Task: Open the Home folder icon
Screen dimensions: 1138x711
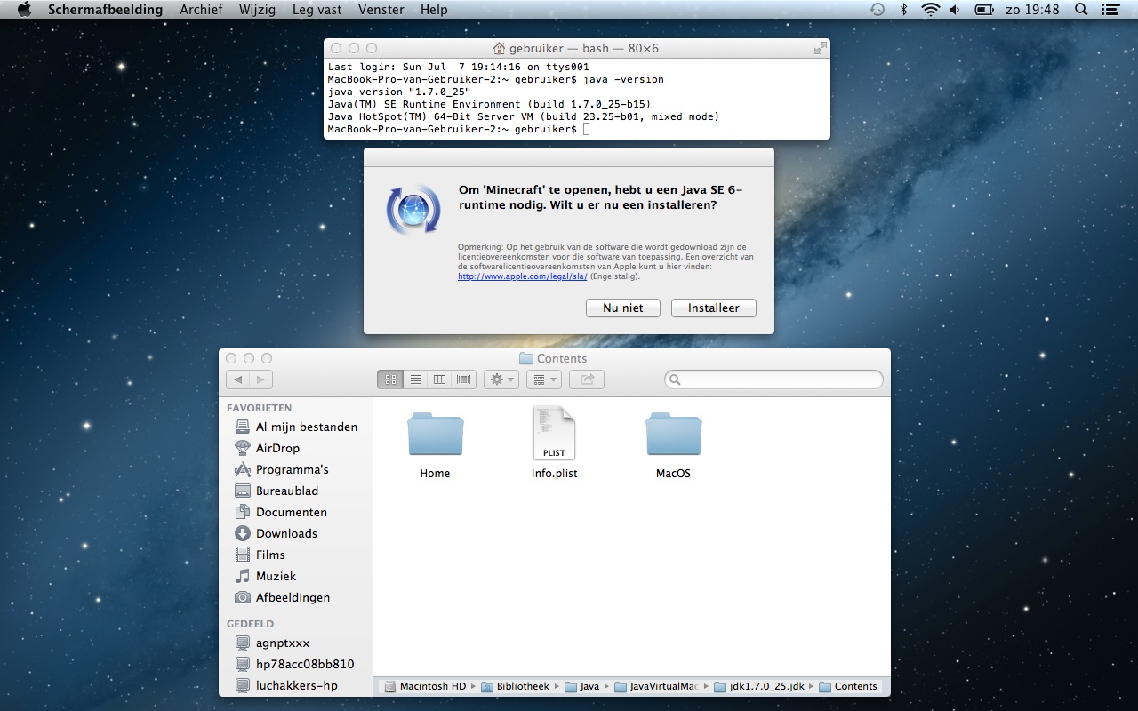Action: tap(435, 435)
